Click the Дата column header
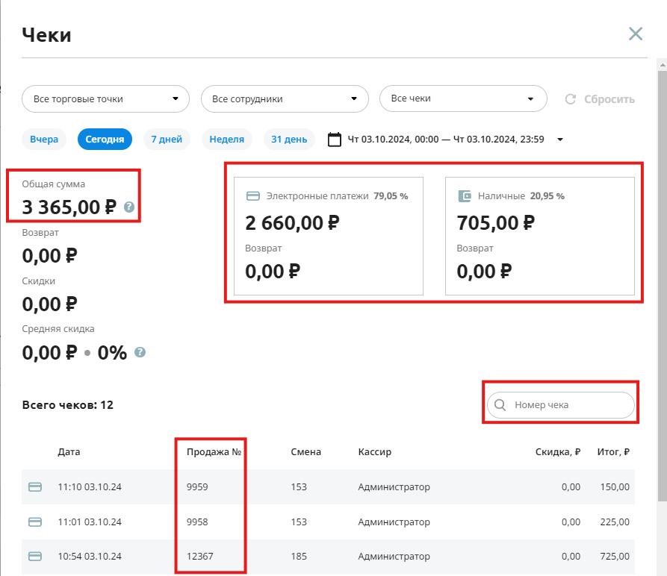 point(69,451)
